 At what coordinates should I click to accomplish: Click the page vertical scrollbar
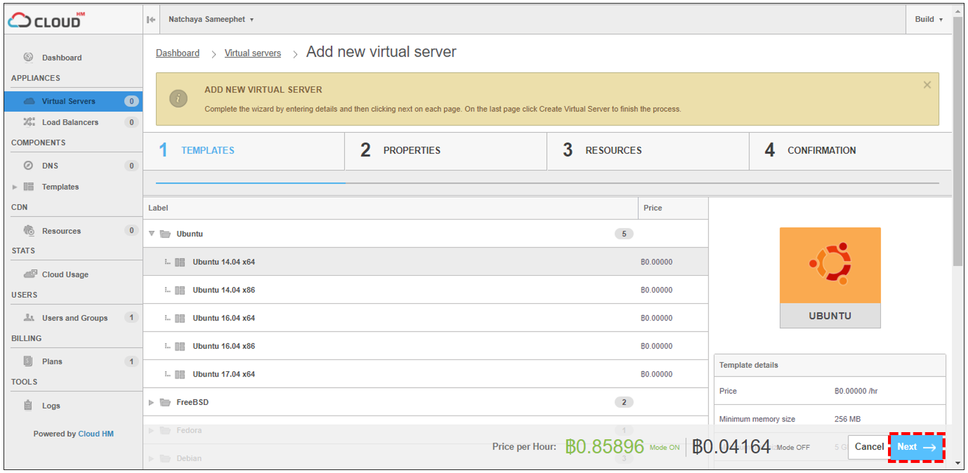(958, 142)
